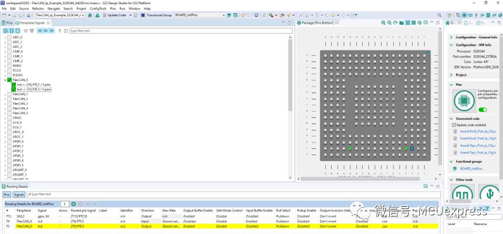503x234 pixels.
Task: Click the Peripheral Signals filter text field
Action: pyautogui.click(x=181, y=31)
